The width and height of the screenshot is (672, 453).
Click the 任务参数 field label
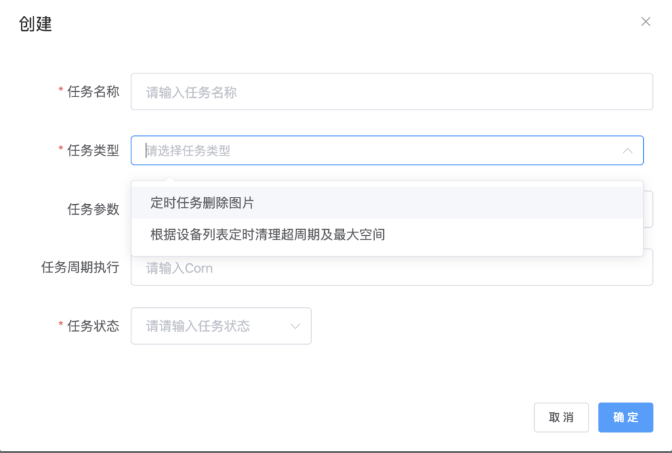tap(93, 209)
